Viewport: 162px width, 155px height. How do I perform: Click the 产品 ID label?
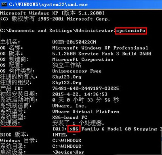(x=11, y=89)
